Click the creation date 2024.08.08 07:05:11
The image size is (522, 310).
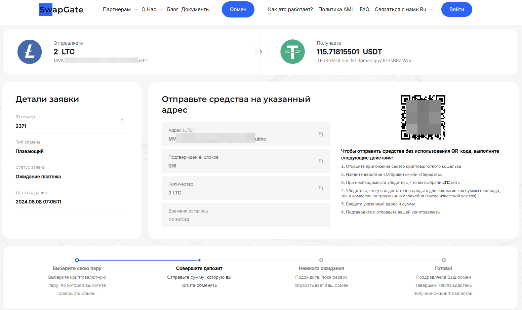coord(38,202)
